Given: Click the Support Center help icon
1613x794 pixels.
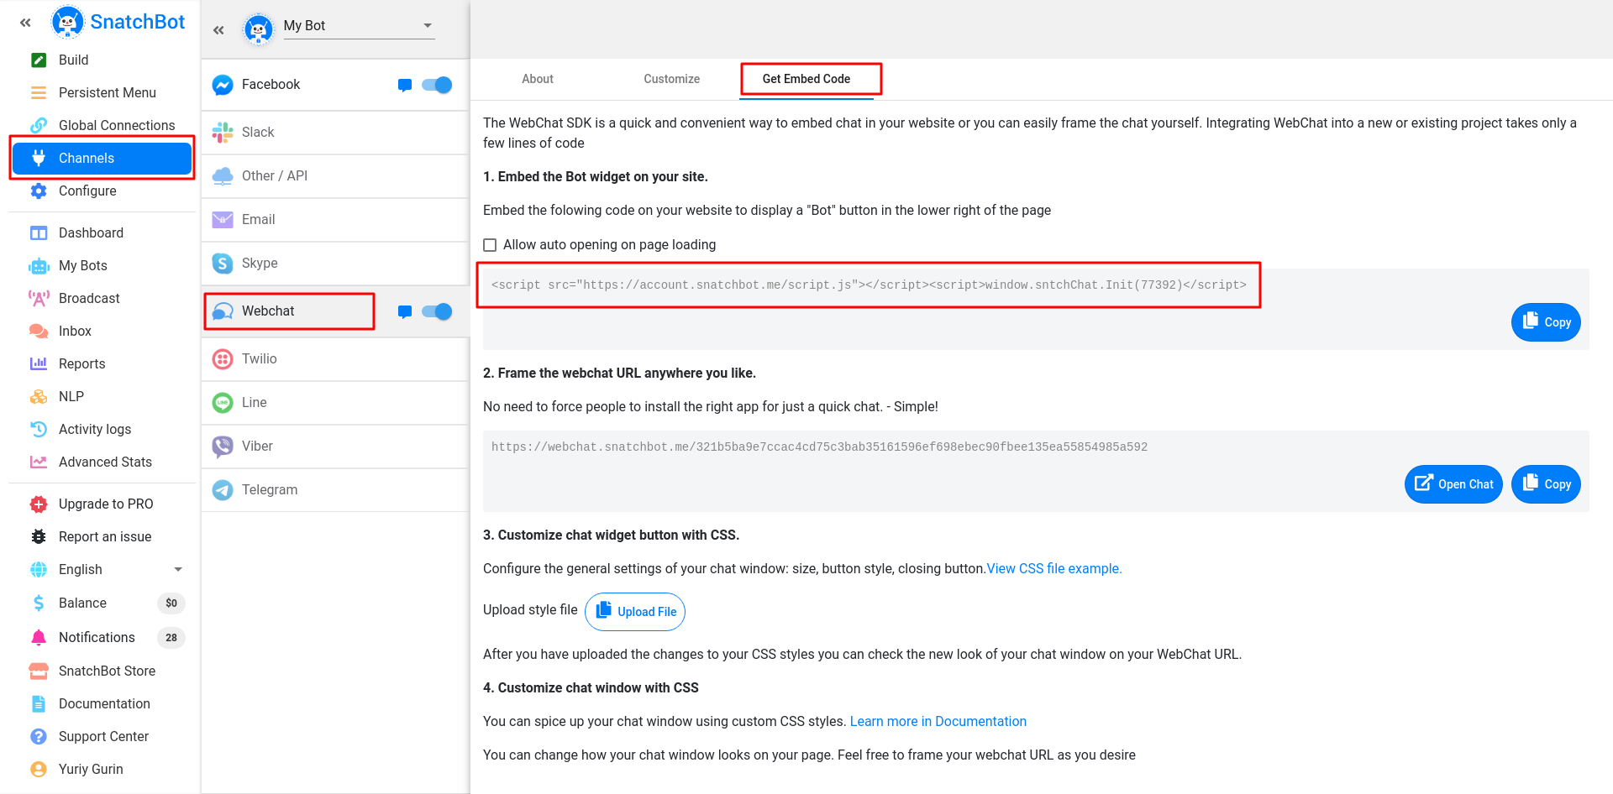Looking at the screenshot, I should 39,736.
